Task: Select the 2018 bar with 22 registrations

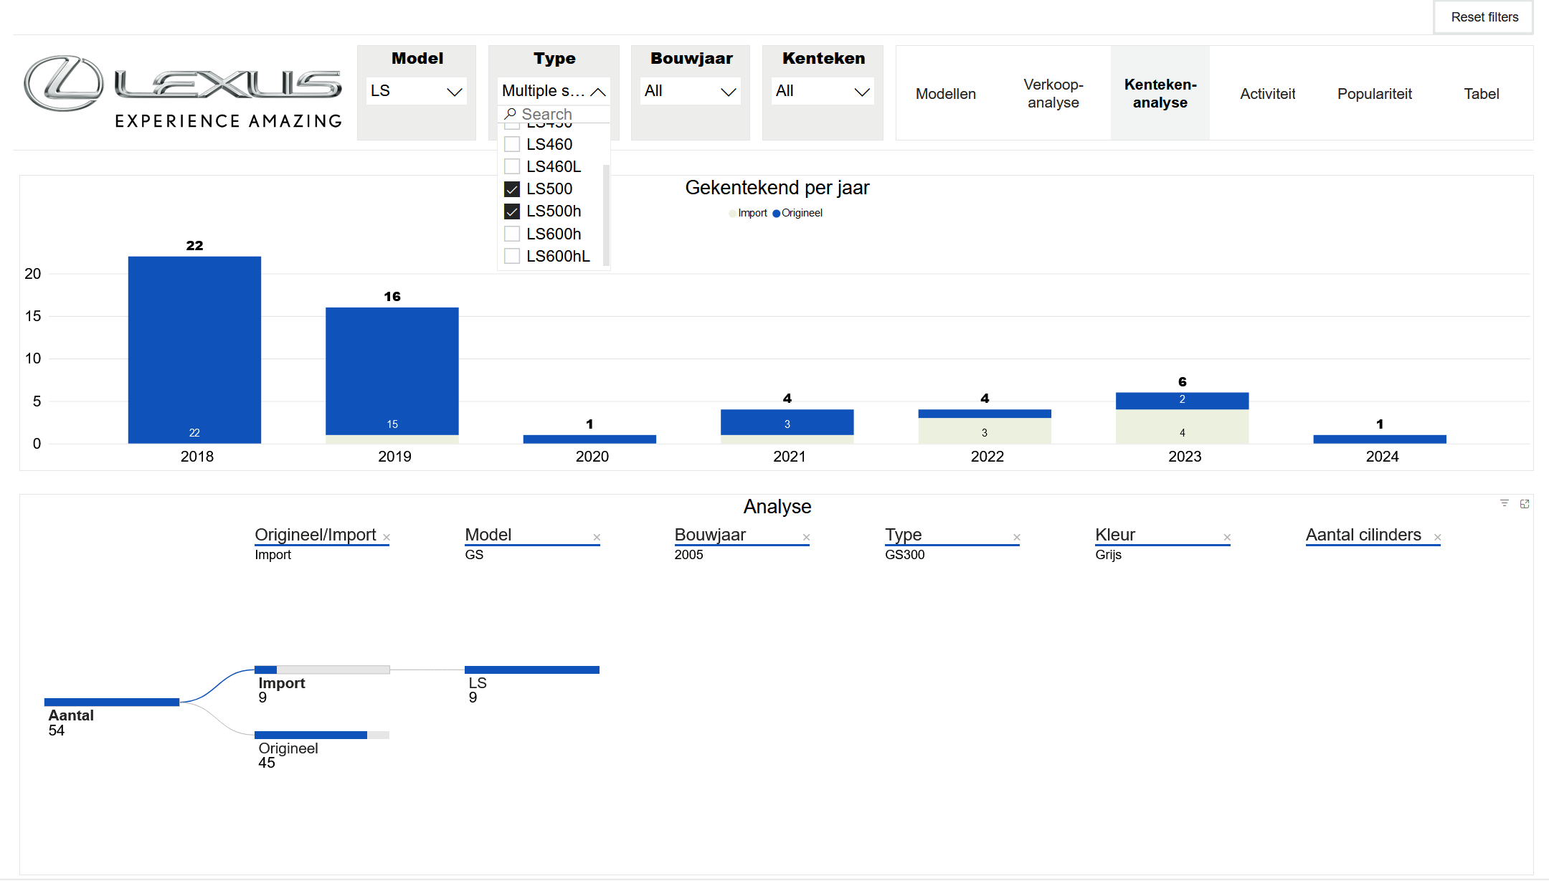Action: click(x=194, y=350)
